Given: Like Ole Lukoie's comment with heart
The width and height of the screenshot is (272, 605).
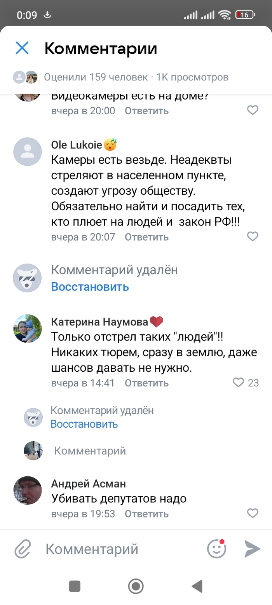Looking at the screenshot, I should coord(253,236).
